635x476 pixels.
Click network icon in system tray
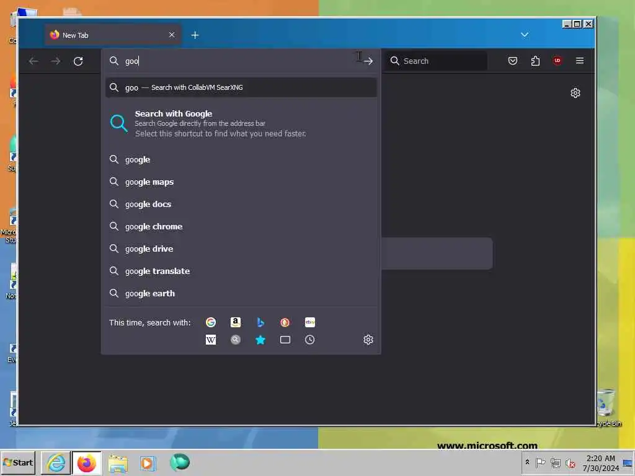[x=556, y=462]
